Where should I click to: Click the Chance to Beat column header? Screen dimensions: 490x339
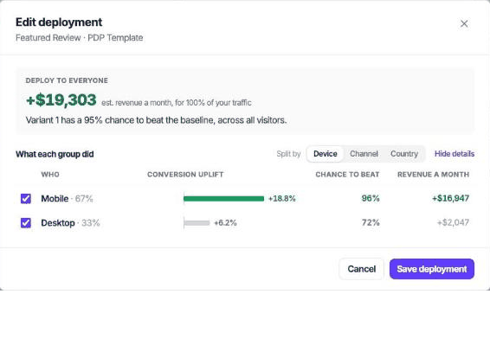click(347, 175)
